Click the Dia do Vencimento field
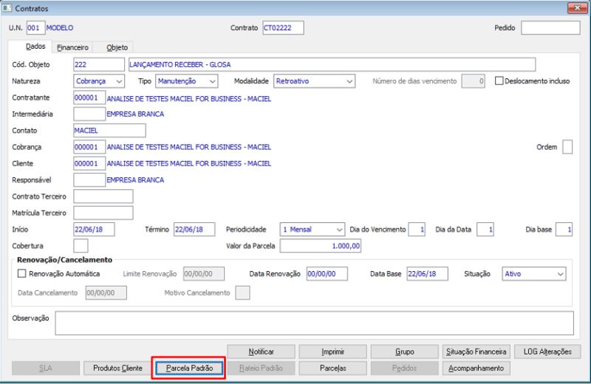This screenshot has height=384, width=591. 417,230
